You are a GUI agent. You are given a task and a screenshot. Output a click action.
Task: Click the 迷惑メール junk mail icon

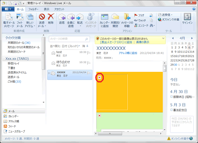pyautogui.click(x=42, y=17)
